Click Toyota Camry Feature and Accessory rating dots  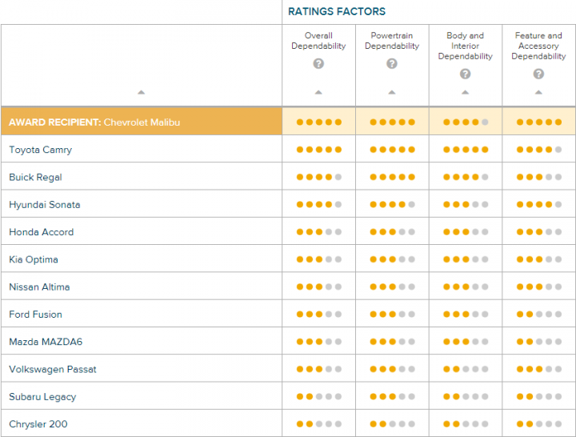coord(539,150)
